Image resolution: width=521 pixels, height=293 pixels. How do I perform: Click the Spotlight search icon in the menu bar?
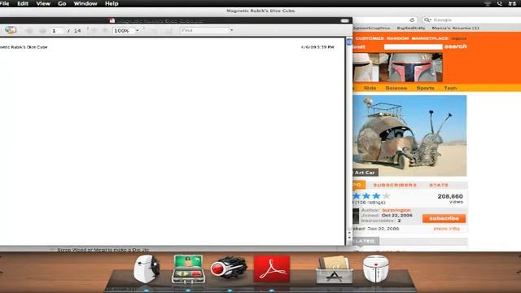[499, 3]
